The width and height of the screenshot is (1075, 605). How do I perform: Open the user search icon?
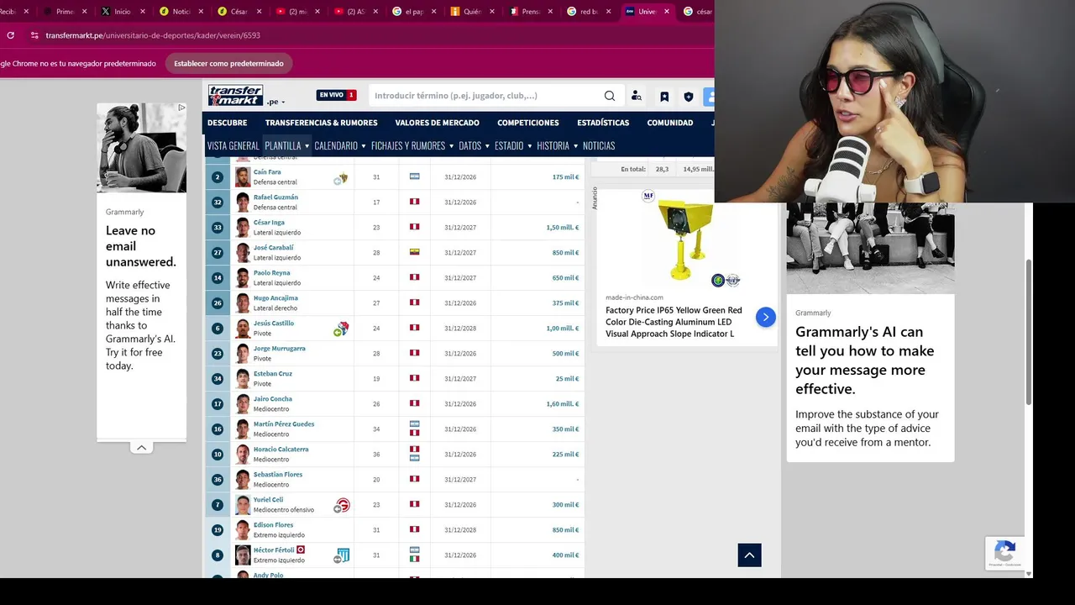[637, 97]
